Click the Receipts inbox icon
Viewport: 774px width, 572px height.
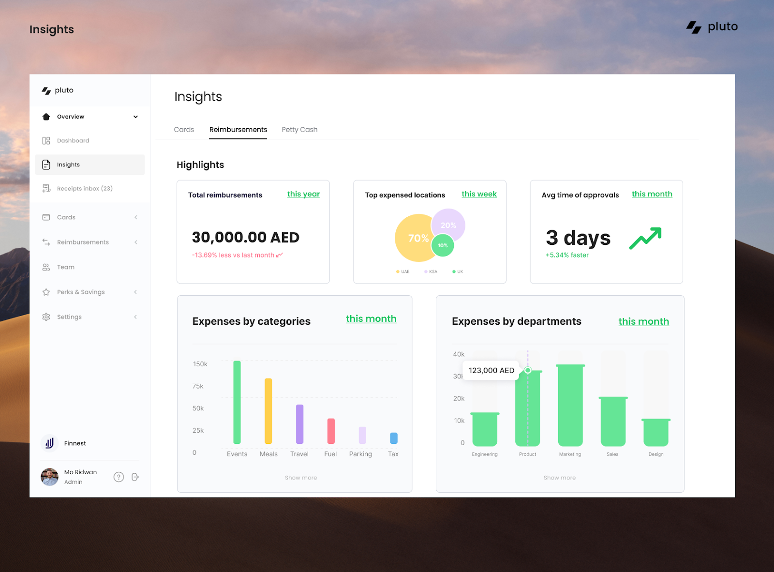(x=46, y=188)
